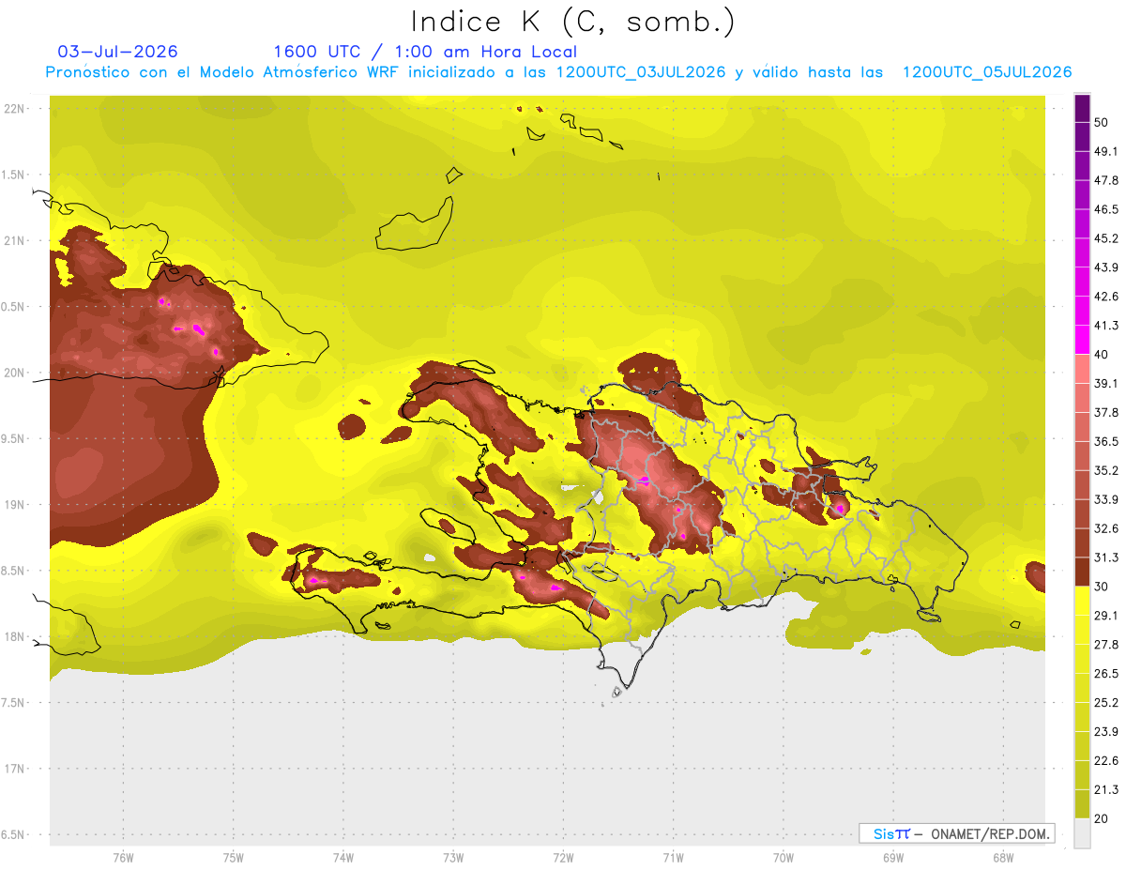Viewport: 1126px width, 870px height.
Task: Click the longitude axis label "72W"
Action: [x=563, y=857]
